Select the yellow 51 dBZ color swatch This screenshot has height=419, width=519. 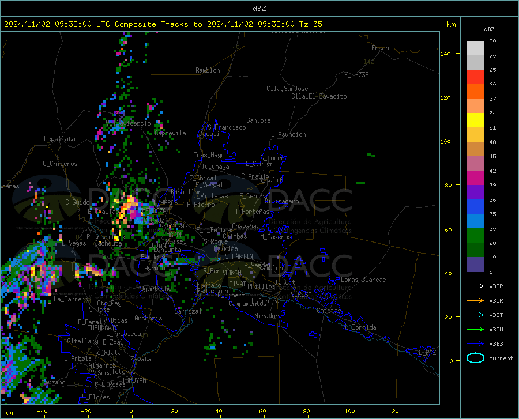tap(475, 120)
